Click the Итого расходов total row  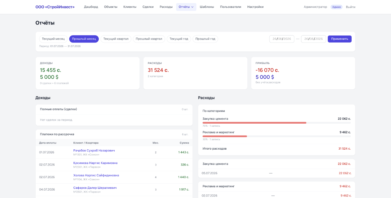click(276, 149)
